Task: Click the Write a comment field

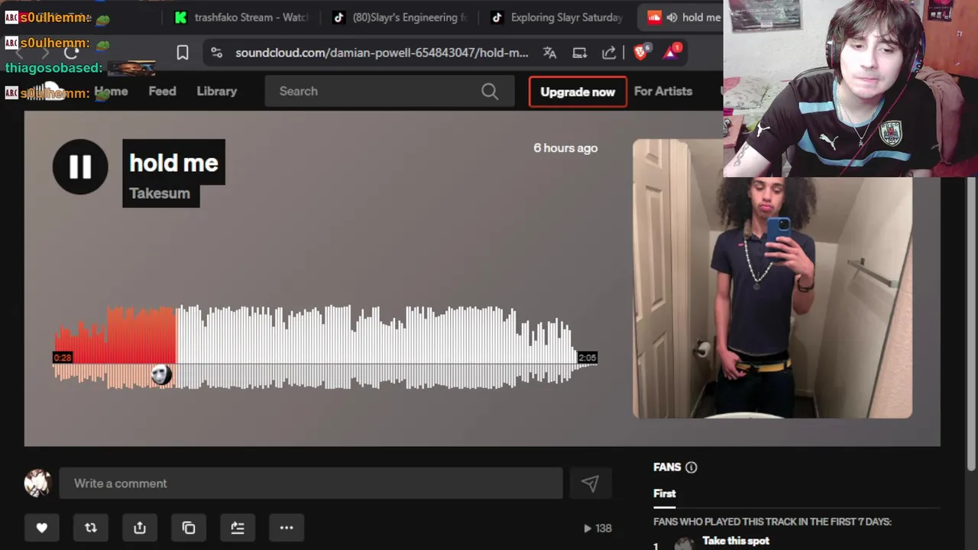Action: tap(311, 484)
